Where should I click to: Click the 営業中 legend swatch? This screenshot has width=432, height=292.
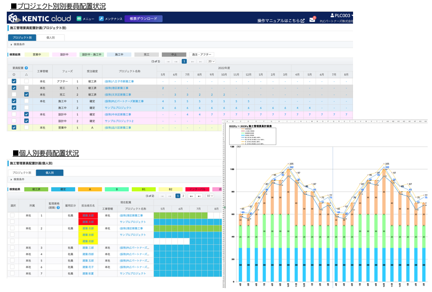[x=37, y=55]
